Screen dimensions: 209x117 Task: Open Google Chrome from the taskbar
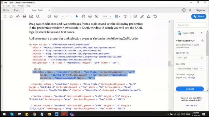[34, 114]
